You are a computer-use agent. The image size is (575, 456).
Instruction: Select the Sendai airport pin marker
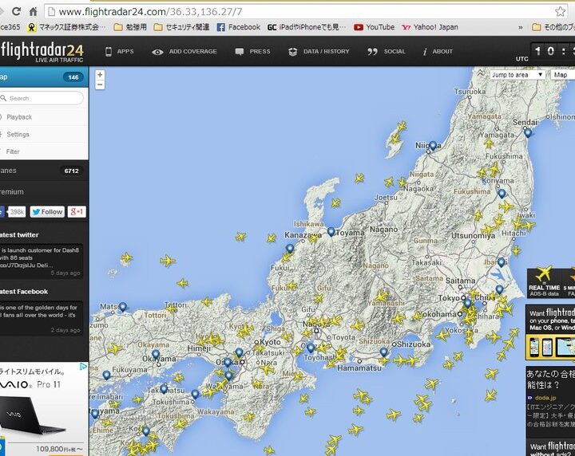click(528, 132)
